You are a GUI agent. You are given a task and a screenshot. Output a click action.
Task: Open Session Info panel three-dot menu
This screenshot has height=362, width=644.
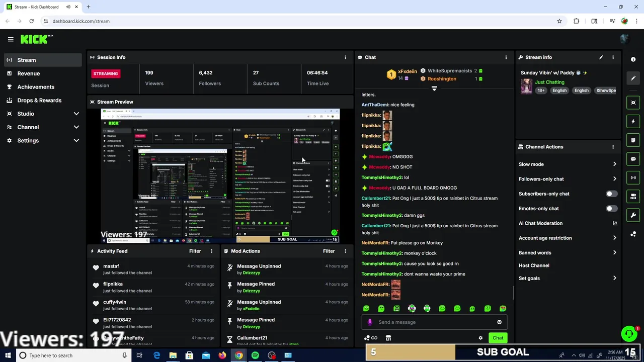[x=345, y=57]
